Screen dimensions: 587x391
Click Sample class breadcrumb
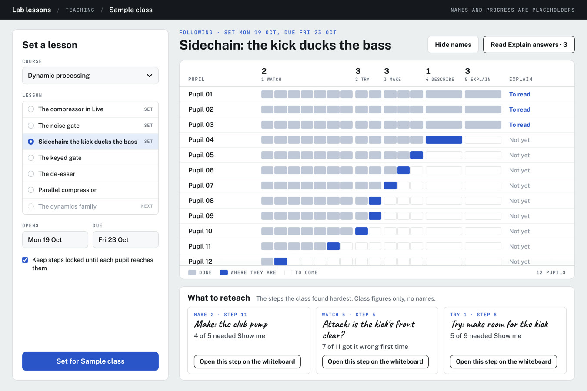tap(131, 10)
